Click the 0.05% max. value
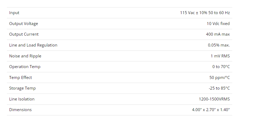This screenshot has height=122, width=274. [219, 45]
